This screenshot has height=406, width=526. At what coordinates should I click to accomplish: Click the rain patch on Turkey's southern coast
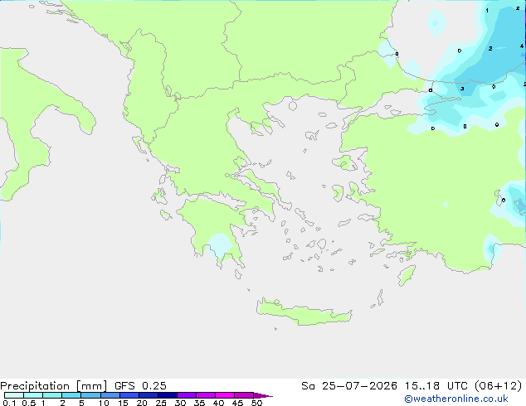coord(490,249)
